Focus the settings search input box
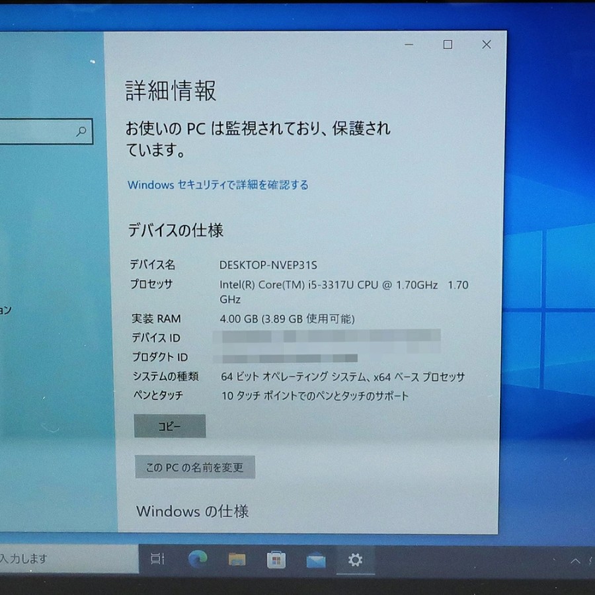 coord(46,132)
